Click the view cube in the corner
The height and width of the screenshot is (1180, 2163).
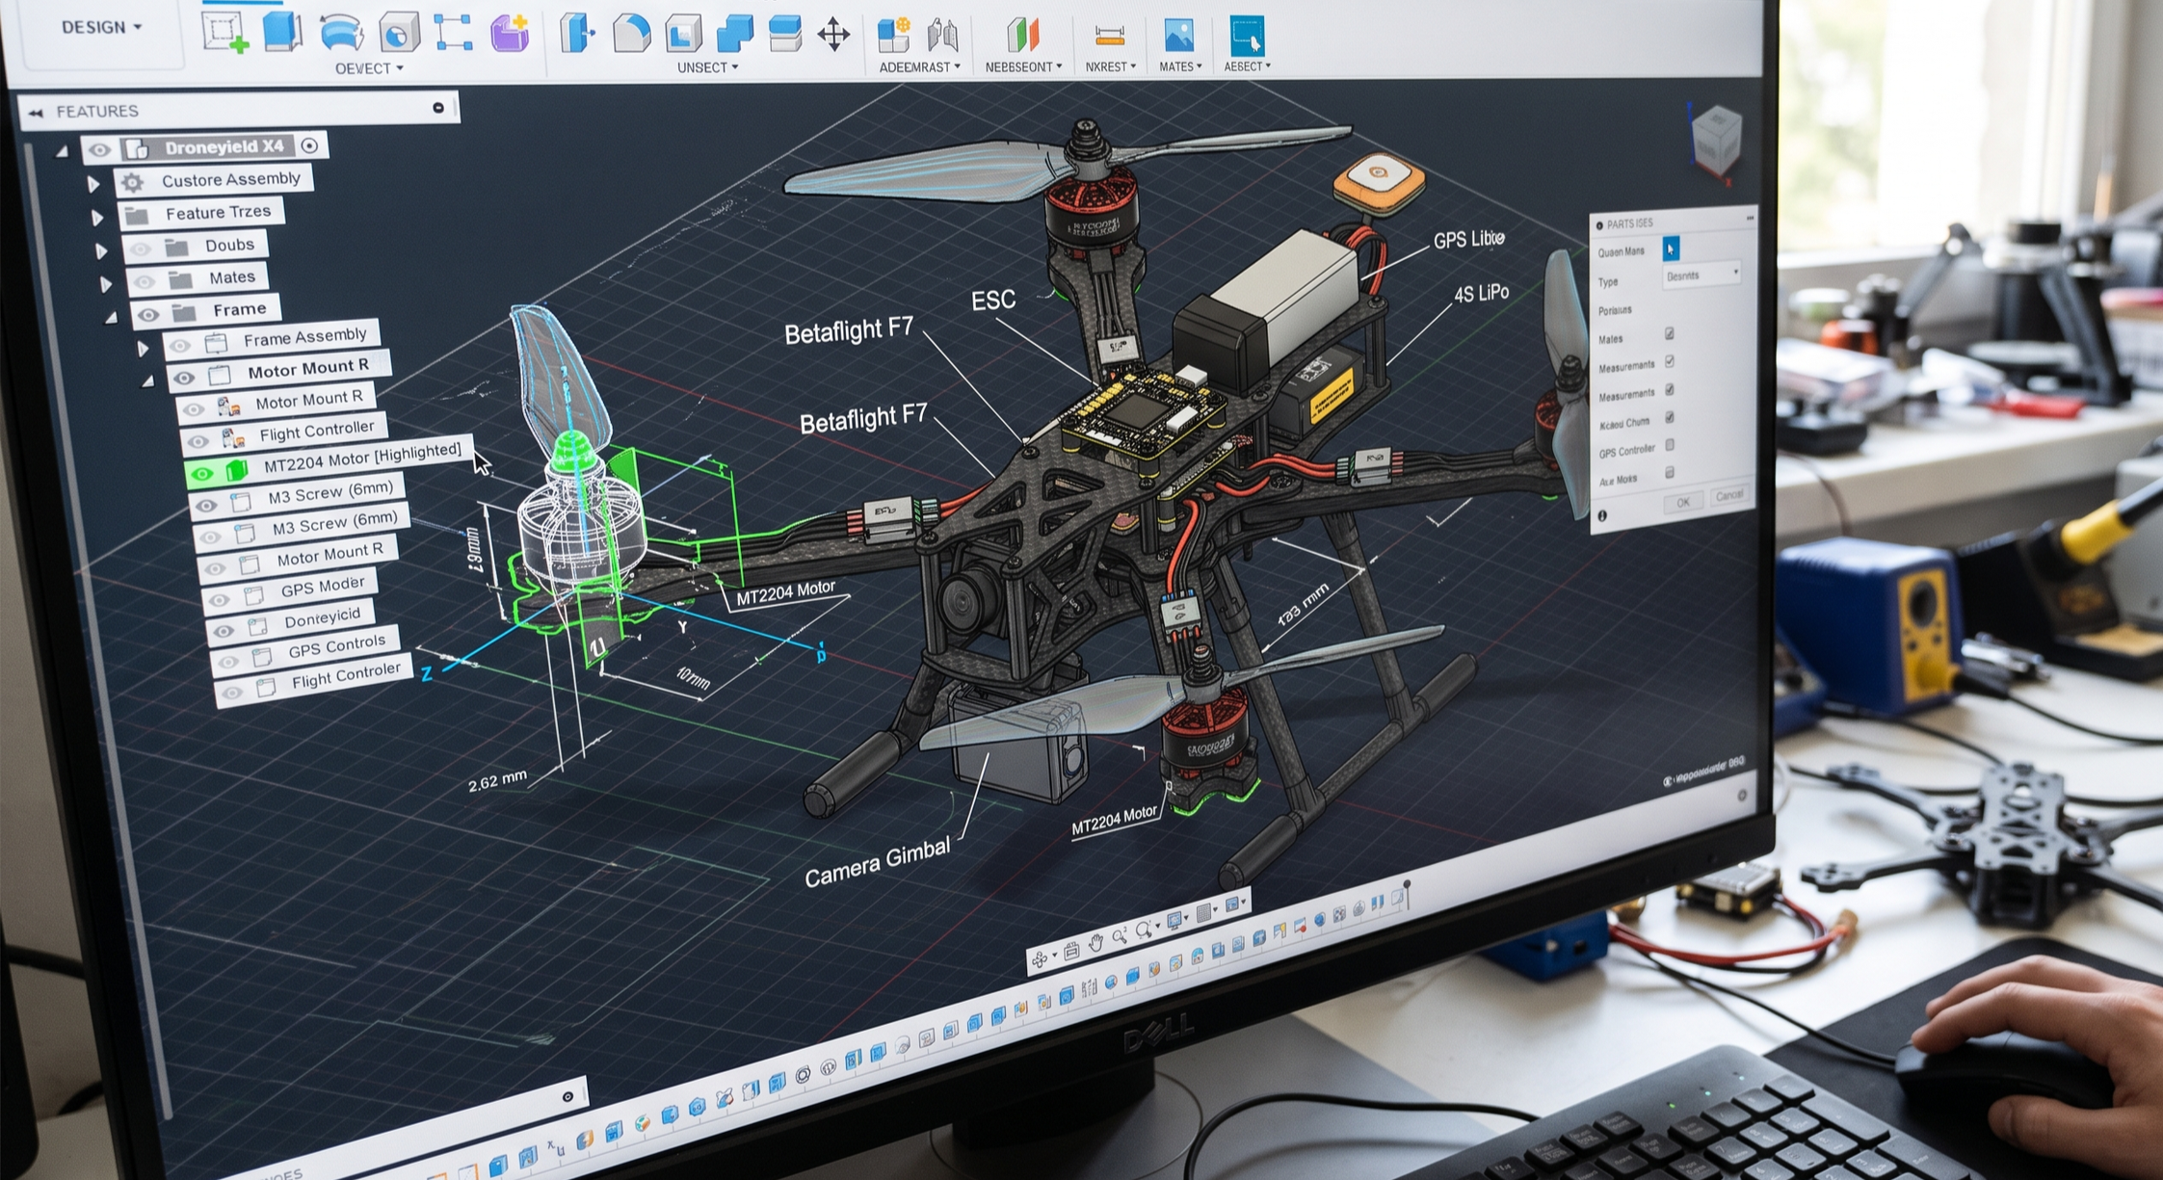click(x=1715, y=139)
